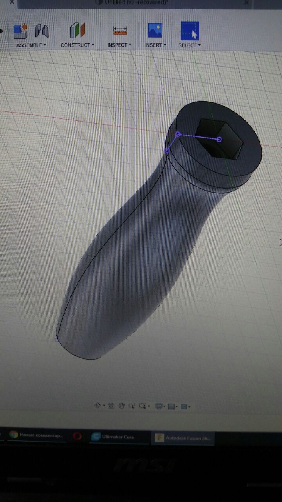The image size is (282, 502).
Task: Open the Viewports layout icon
Action: 183,407
